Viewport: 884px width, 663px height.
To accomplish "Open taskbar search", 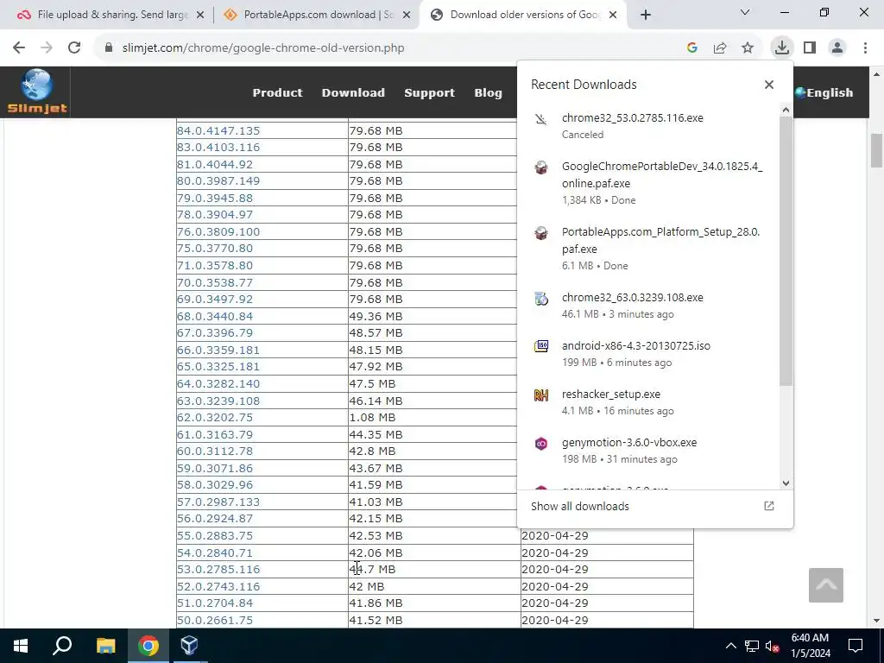I will click(62, 646).
